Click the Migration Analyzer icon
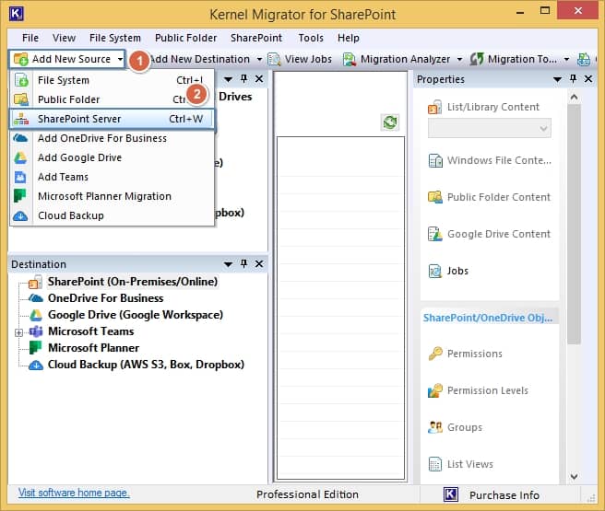 coord(350,59)
